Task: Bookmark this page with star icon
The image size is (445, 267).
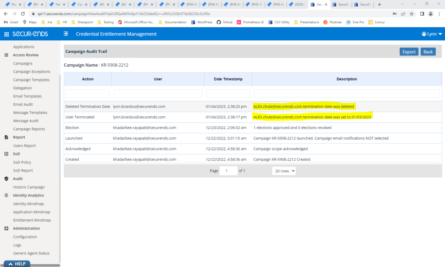Action: [x=412, y=13]
